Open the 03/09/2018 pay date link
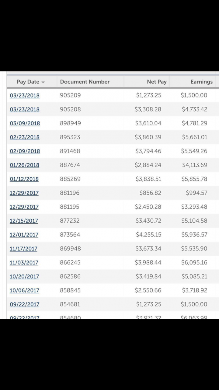 tap(25, 123)
